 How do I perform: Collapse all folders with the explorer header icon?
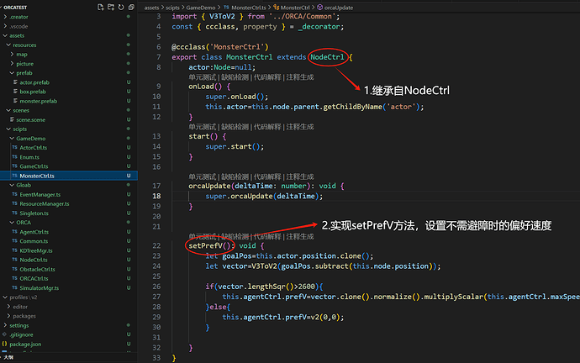point(131,7)
